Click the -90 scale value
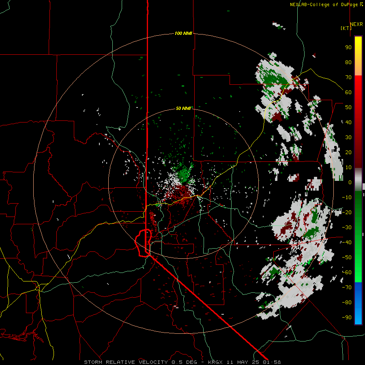This screenshot has width=365, height=365. point(347,318)
